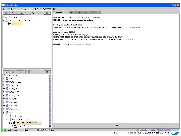The image size is (181, 136).
Task: Click the 'UNICORE - end of user output' line
Action: pyautogui.click(x=72, y=44)
